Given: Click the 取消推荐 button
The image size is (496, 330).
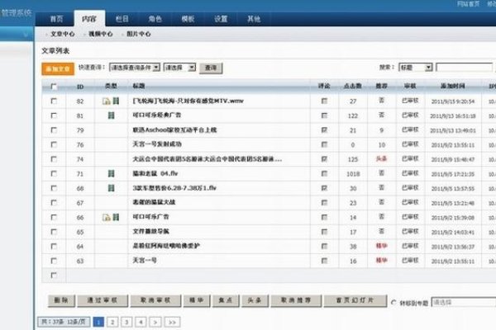Looking at the screenshot, I should click(x=296, y=300).
